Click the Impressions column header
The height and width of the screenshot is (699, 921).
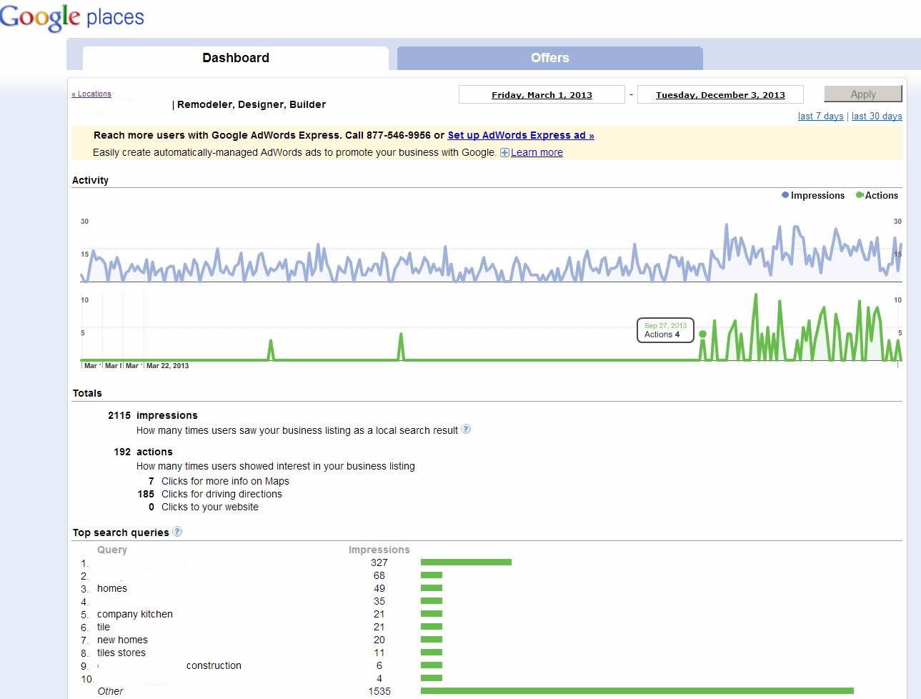pos(379,550)
